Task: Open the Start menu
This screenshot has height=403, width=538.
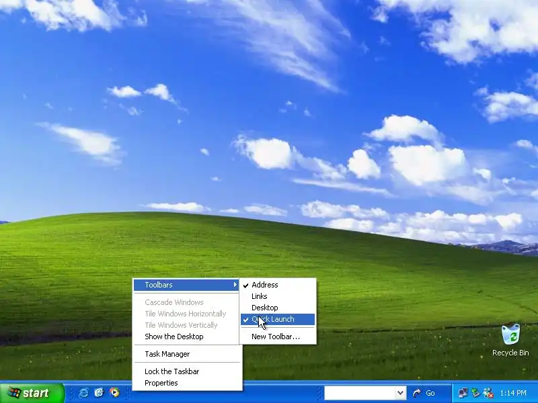Action: point(32,393)
